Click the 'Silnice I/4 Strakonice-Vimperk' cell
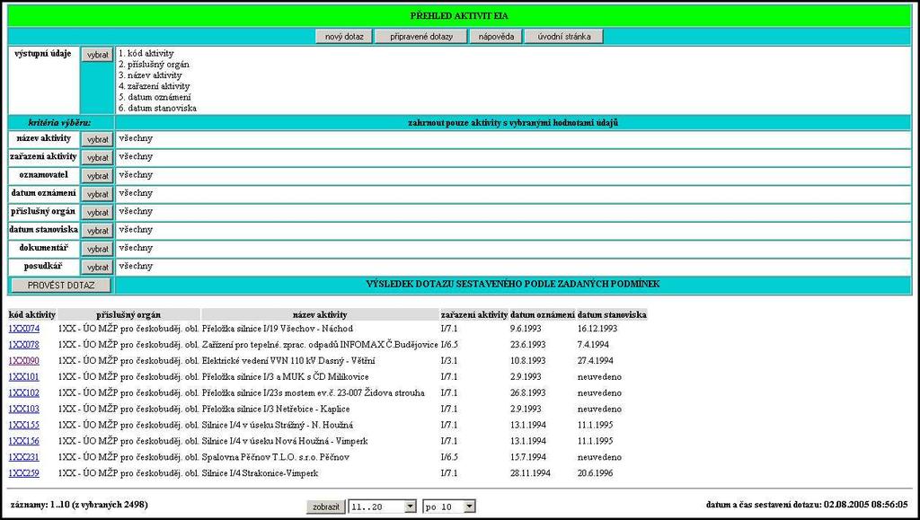Screen dimensions: 920x520 pyautogui.click(x=260, y=473)
